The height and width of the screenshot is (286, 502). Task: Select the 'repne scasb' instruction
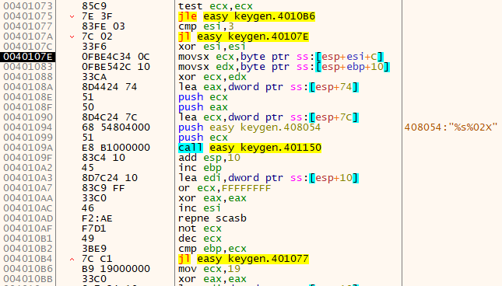point(212,218)
